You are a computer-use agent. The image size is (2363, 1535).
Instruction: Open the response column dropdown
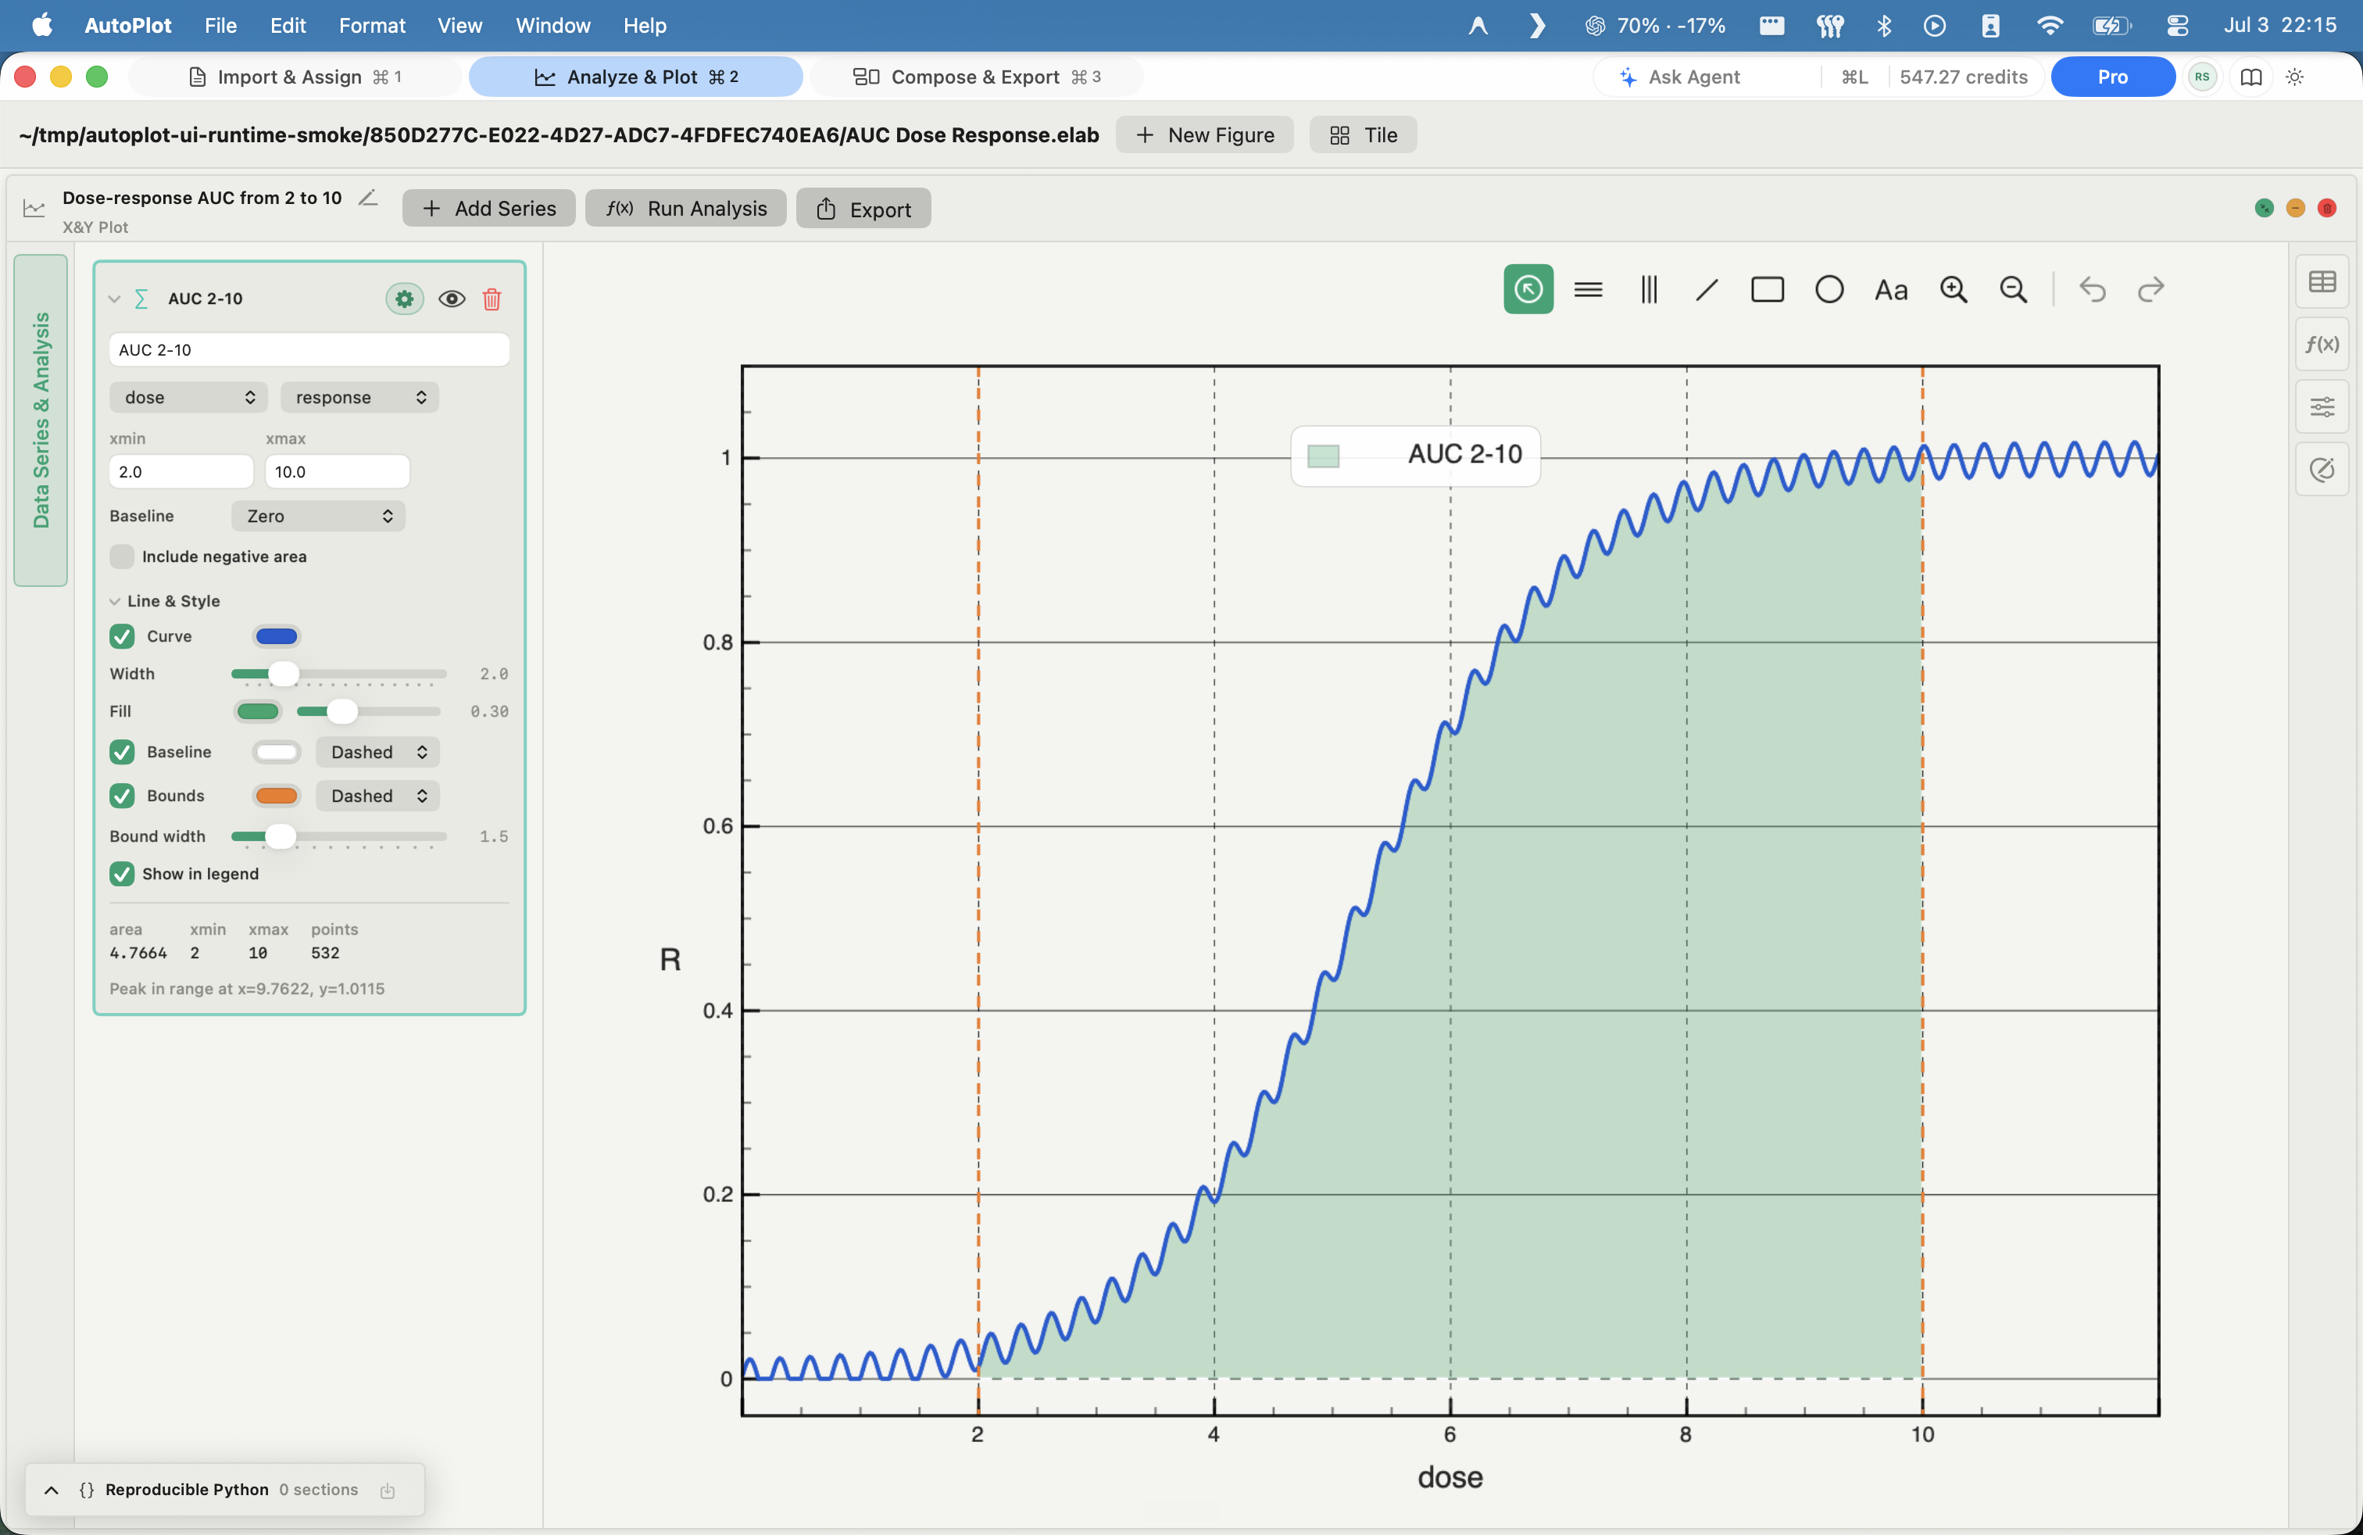[x=359, y=397]
